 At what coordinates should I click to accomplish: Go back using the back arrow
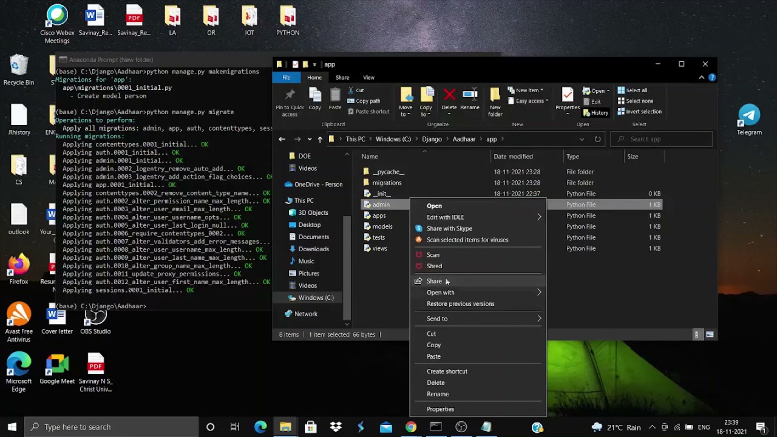pyautogui.click(x=282, y=139)
